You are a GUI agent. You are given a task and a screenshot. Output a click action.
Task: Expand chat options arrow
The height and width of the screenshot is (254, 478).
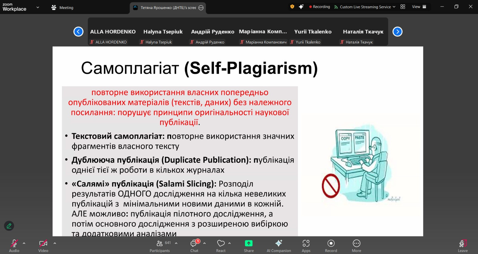click(204, 243)
